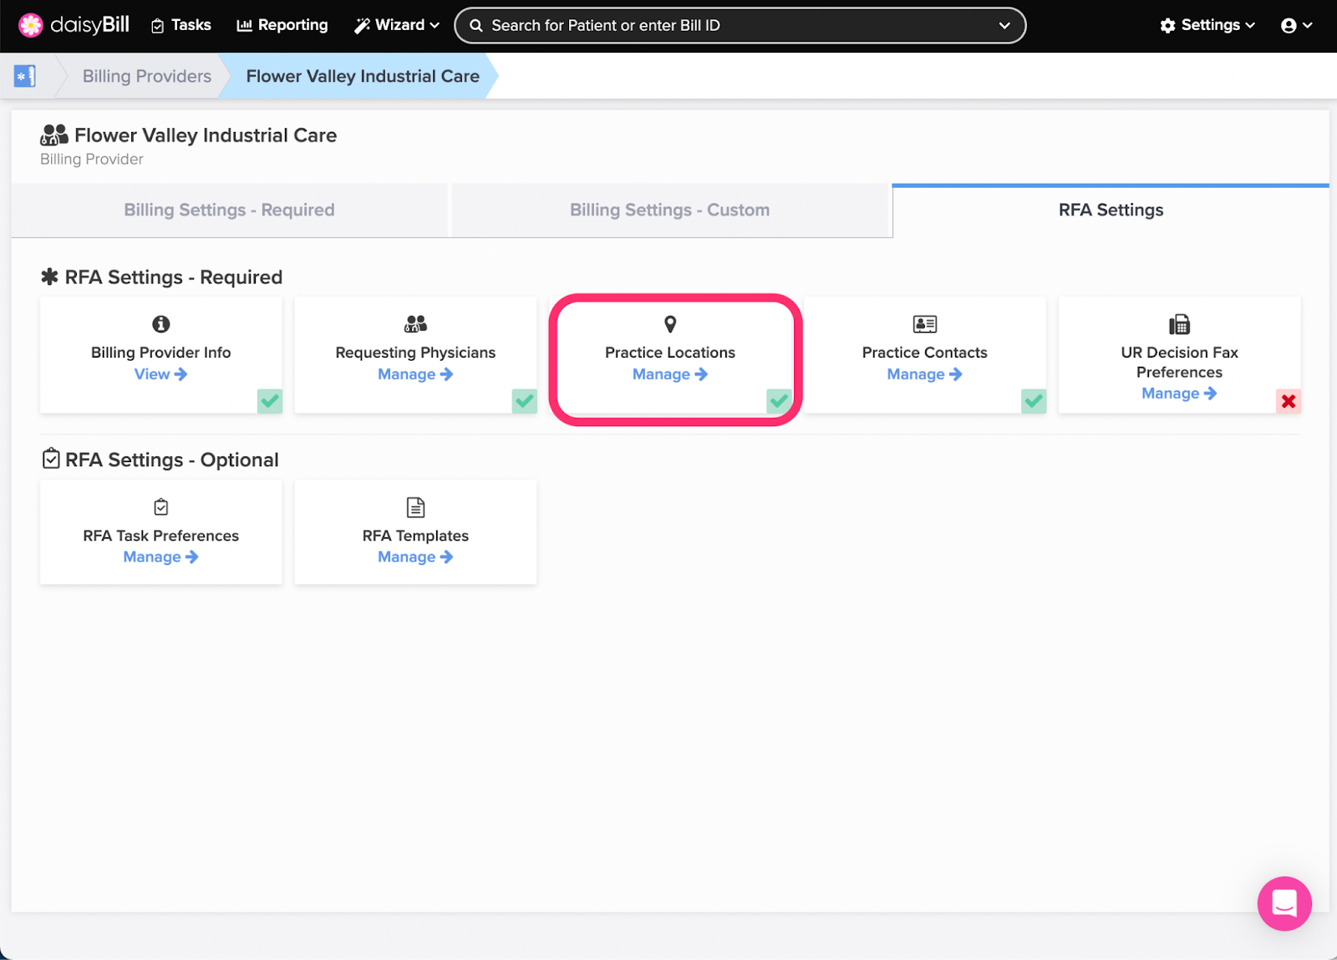Click green checkmark on Practice Contacts

1034,401
